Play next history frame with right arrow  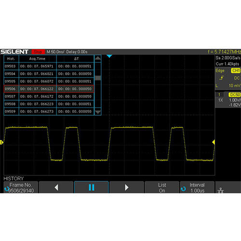127,187
